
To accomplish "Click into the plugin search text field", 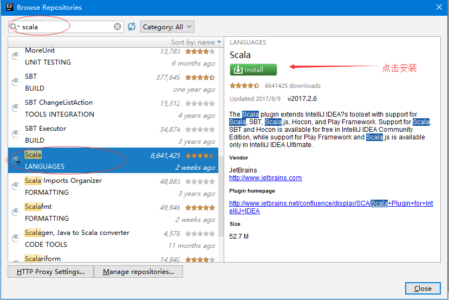I will 65,27.
